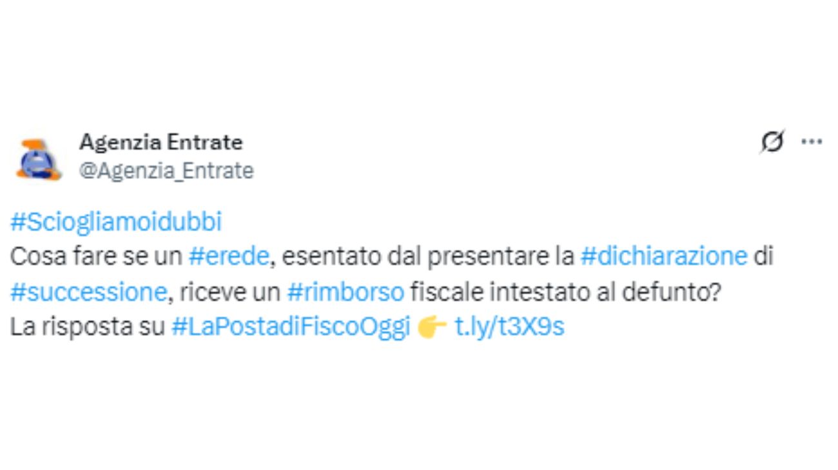The width and height of the screenshot is (838, 470).
Task: Open the #successione hashtag
Action: pos(88,292)
